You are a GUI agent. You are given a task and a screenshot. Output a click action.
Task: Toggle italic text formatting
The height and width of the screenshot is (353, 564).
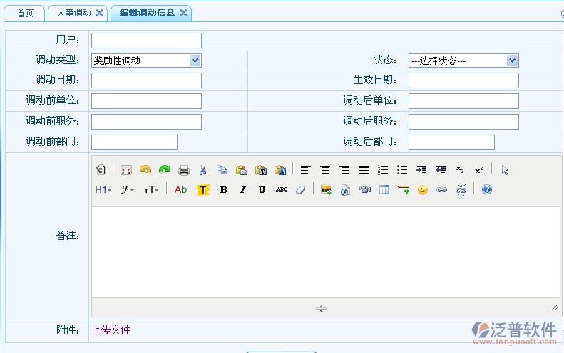pos(242,190)
